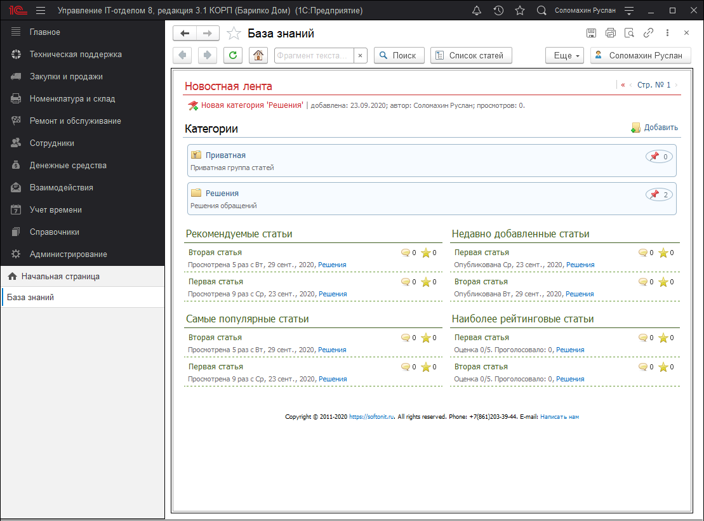Screen dimensions: 704x521
Task: Open history clock icon in title bar
Action: point(498,11)
